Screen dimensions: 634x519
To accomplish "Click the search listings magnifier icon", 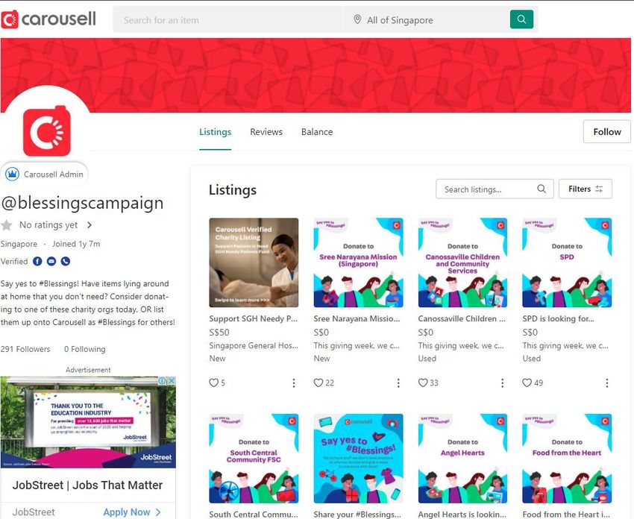I will (x=542, y=189).
